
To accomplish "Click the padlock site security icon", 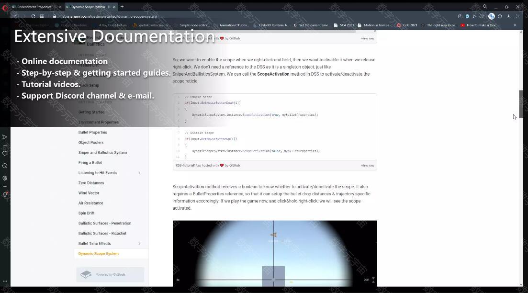I will (55, 16).
